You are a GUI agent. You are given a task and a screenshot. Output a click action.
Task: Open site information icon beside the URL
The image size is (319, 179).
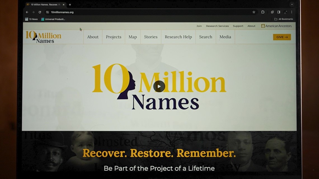pyautogui.click(x=47, y=12)
